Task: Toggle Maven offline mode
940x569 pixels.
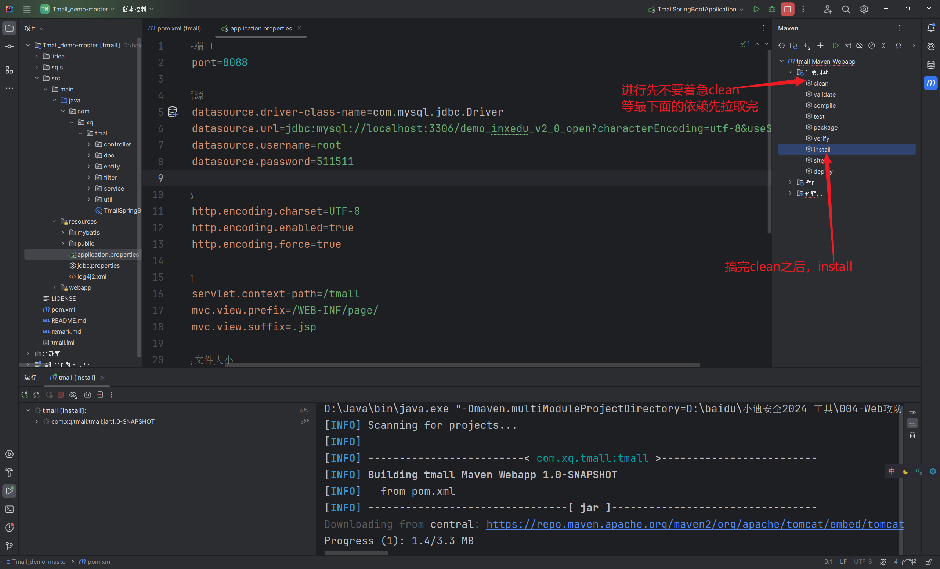Action: tap(860, 46)
